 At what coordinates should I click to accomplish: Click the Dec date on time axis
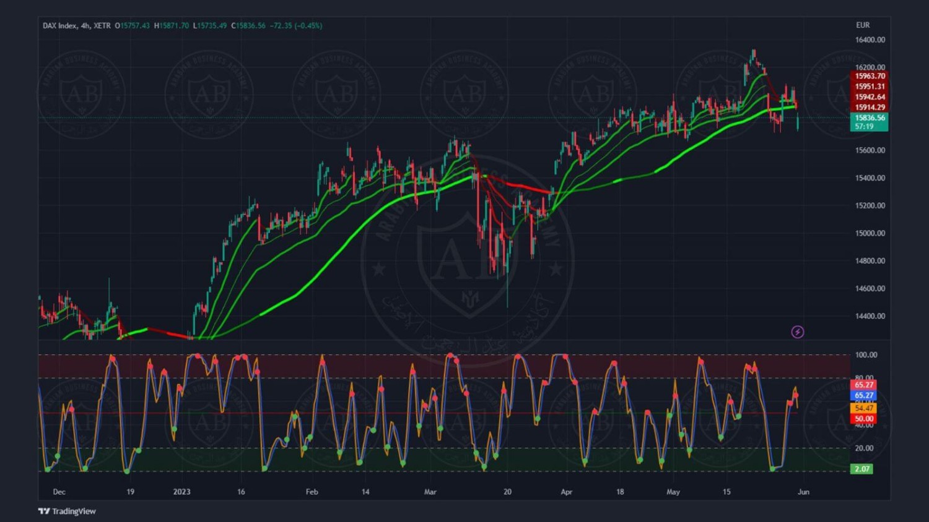pyautogui.click(x=59, y=492)
